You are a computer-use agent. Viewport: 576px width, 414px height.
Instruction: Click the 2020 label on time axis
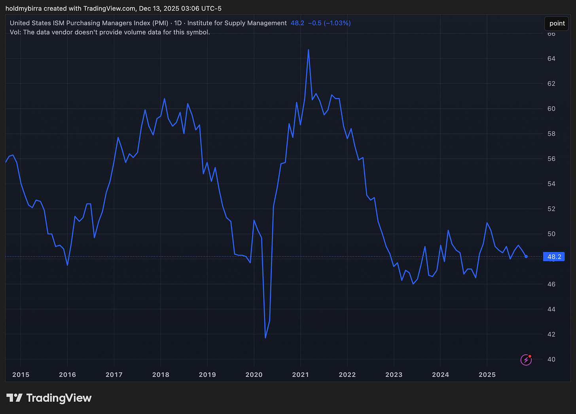pos(254,374)
